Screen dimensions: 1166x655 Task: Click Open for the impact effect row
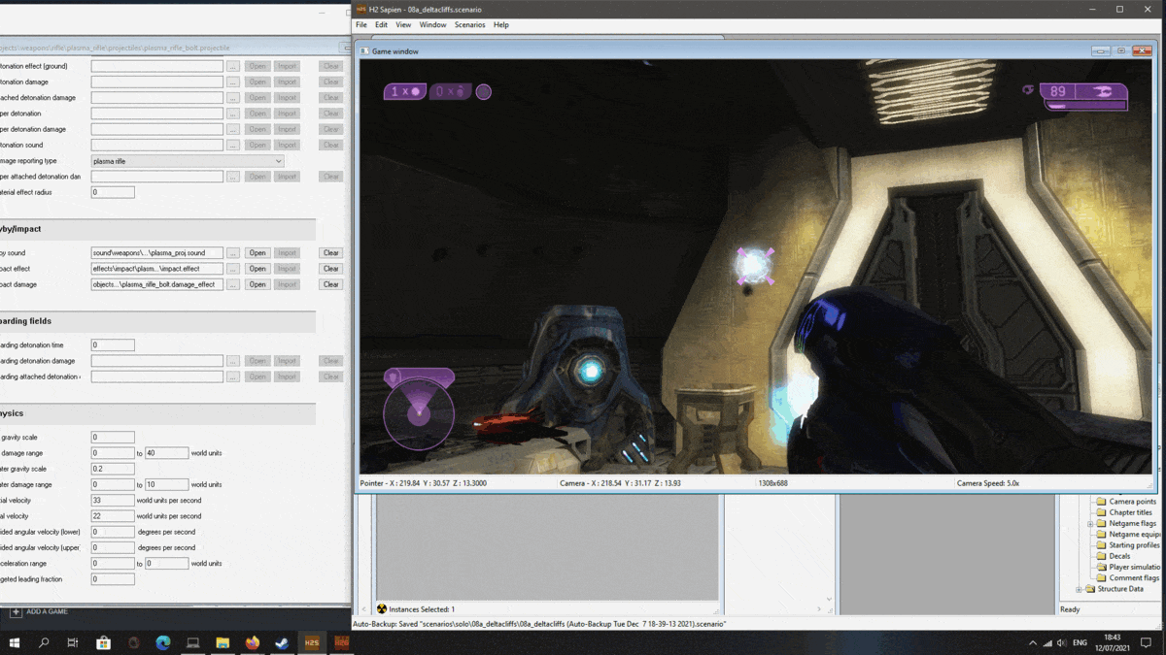tap(257, 269)
